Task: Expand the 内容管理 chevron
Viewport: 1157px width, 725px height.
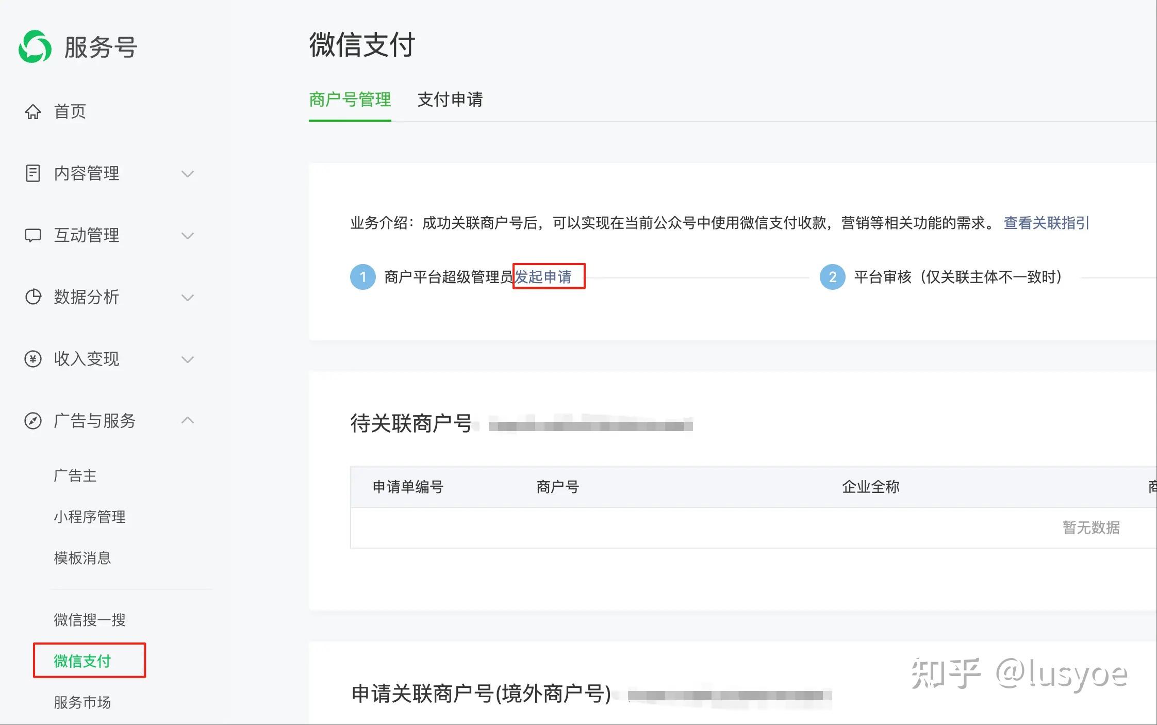Action: tap(188, 174)
